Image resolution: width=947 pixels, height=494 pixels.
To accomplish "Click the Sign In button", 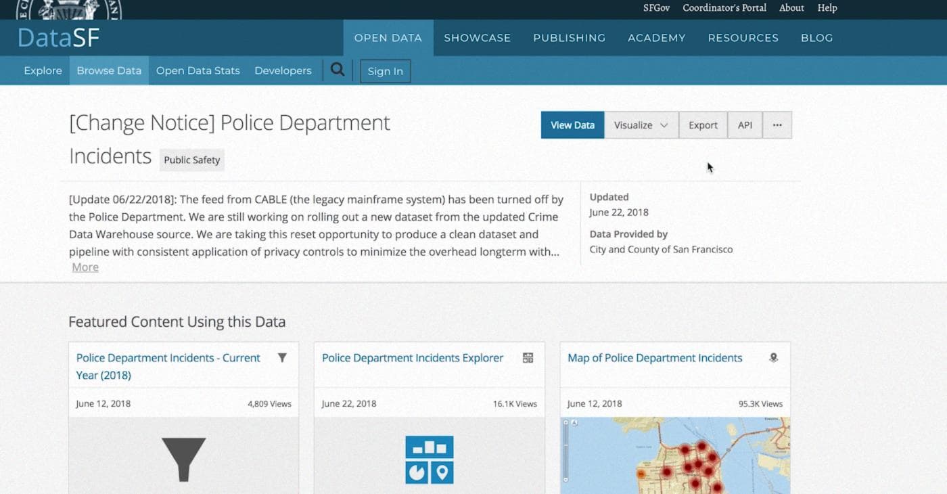I will click(x=386, y=71).
